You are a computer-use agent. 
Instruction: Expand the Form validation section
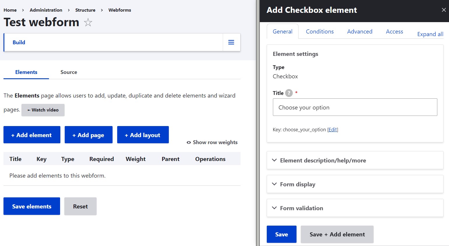click(x=301, y=208)
